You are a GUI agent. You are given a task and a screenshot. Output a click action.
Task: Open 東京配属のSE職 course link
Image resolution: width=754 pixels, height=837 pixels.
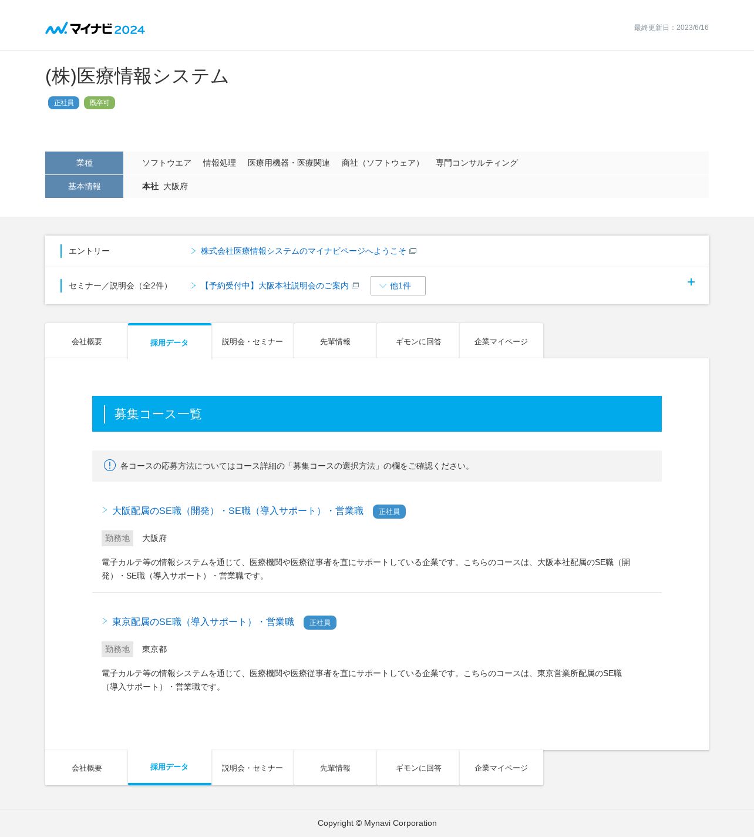pyautogui.click(x=203, y=622)
